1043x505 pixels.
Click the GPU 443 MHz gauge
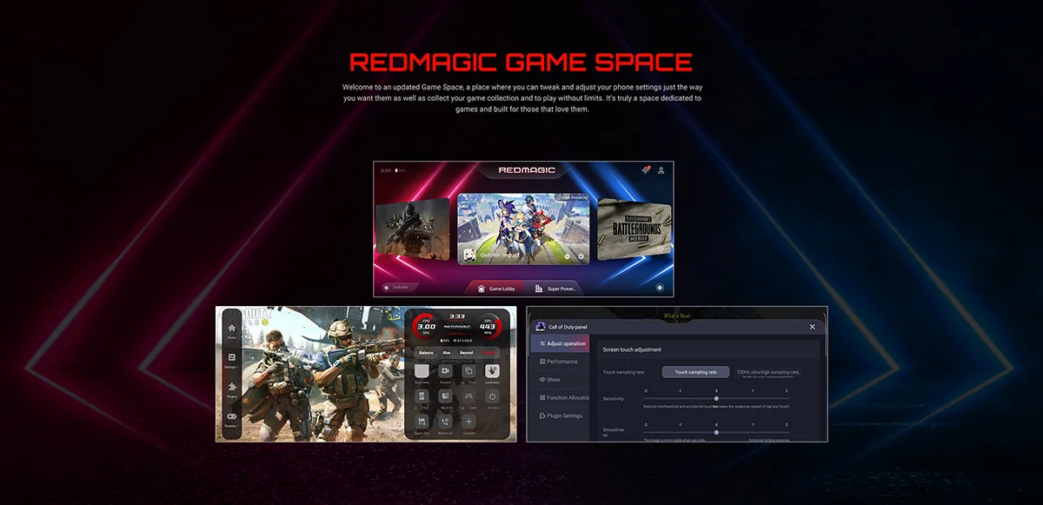[x=488, y=326]
